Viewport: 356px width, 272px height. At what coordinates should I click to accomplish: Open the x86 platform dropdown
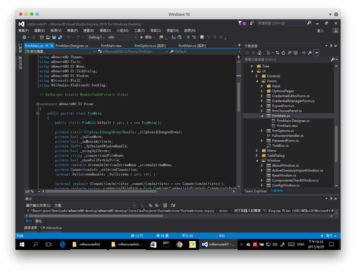click(122, 37)
